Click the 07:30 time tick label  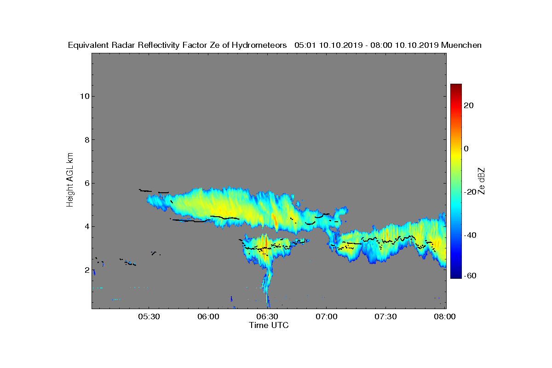coord(385,317)
